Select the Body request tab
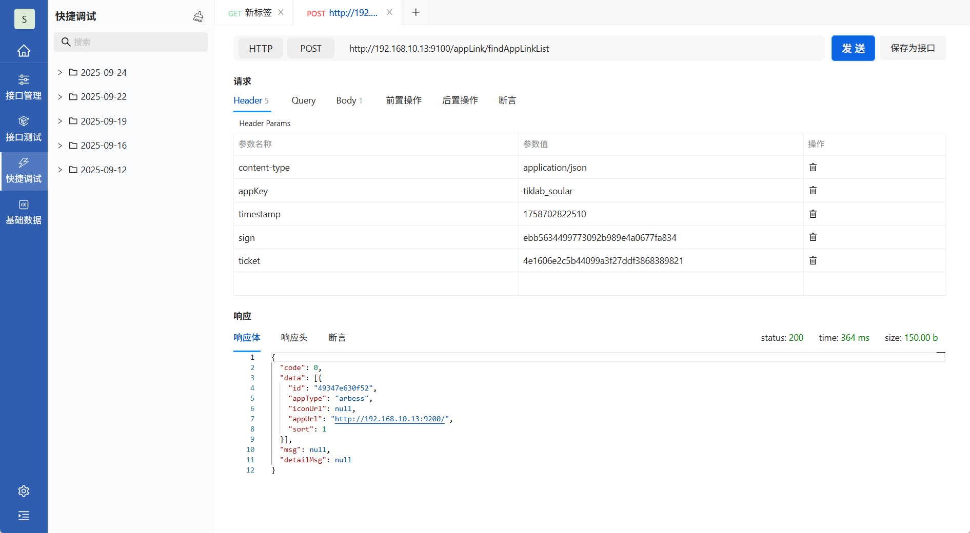The width and height of the screenshot is (970, 533). click(x=349, y=100)
